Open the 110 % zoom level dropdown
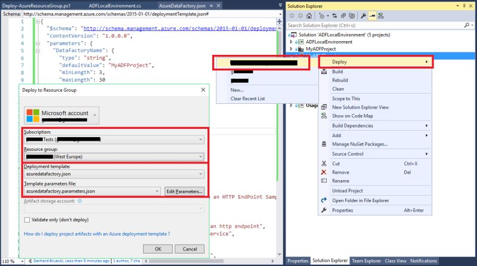This screenshot has width=477, height=266. pos(22,261)
